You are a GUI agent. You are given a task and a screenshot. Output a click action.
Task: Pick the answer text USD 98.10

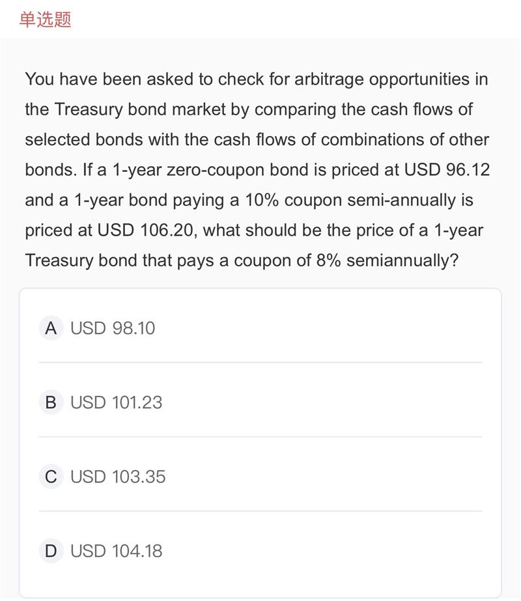(x=113, y=328)
